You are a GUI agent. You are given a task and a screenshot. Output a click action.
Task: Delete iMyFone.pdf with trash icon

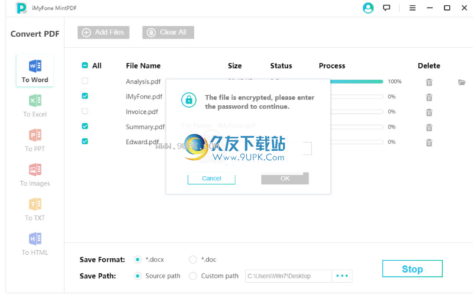pyautogui.click(x=429, y=98)
